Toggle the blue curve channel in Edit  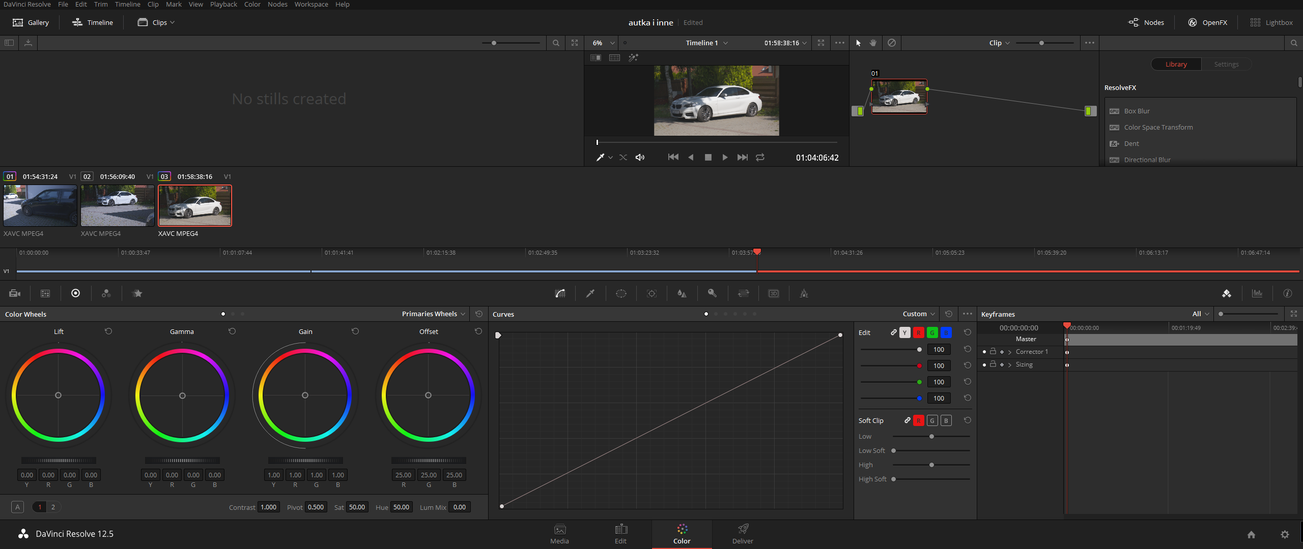click(946, 332)
